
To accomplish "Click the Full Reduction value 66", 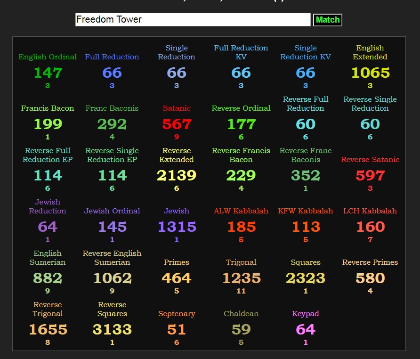I will tap(112, 73).
